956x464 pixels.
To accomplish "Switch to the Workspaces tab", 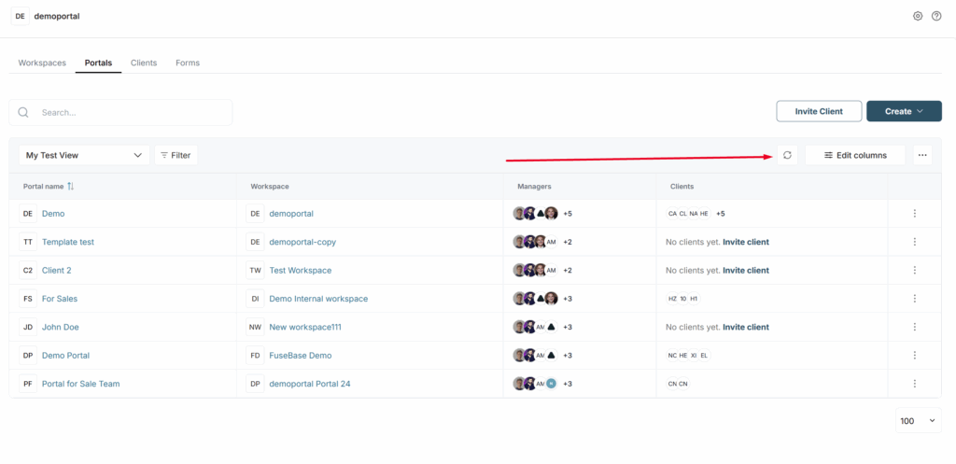I will point(42,63).
